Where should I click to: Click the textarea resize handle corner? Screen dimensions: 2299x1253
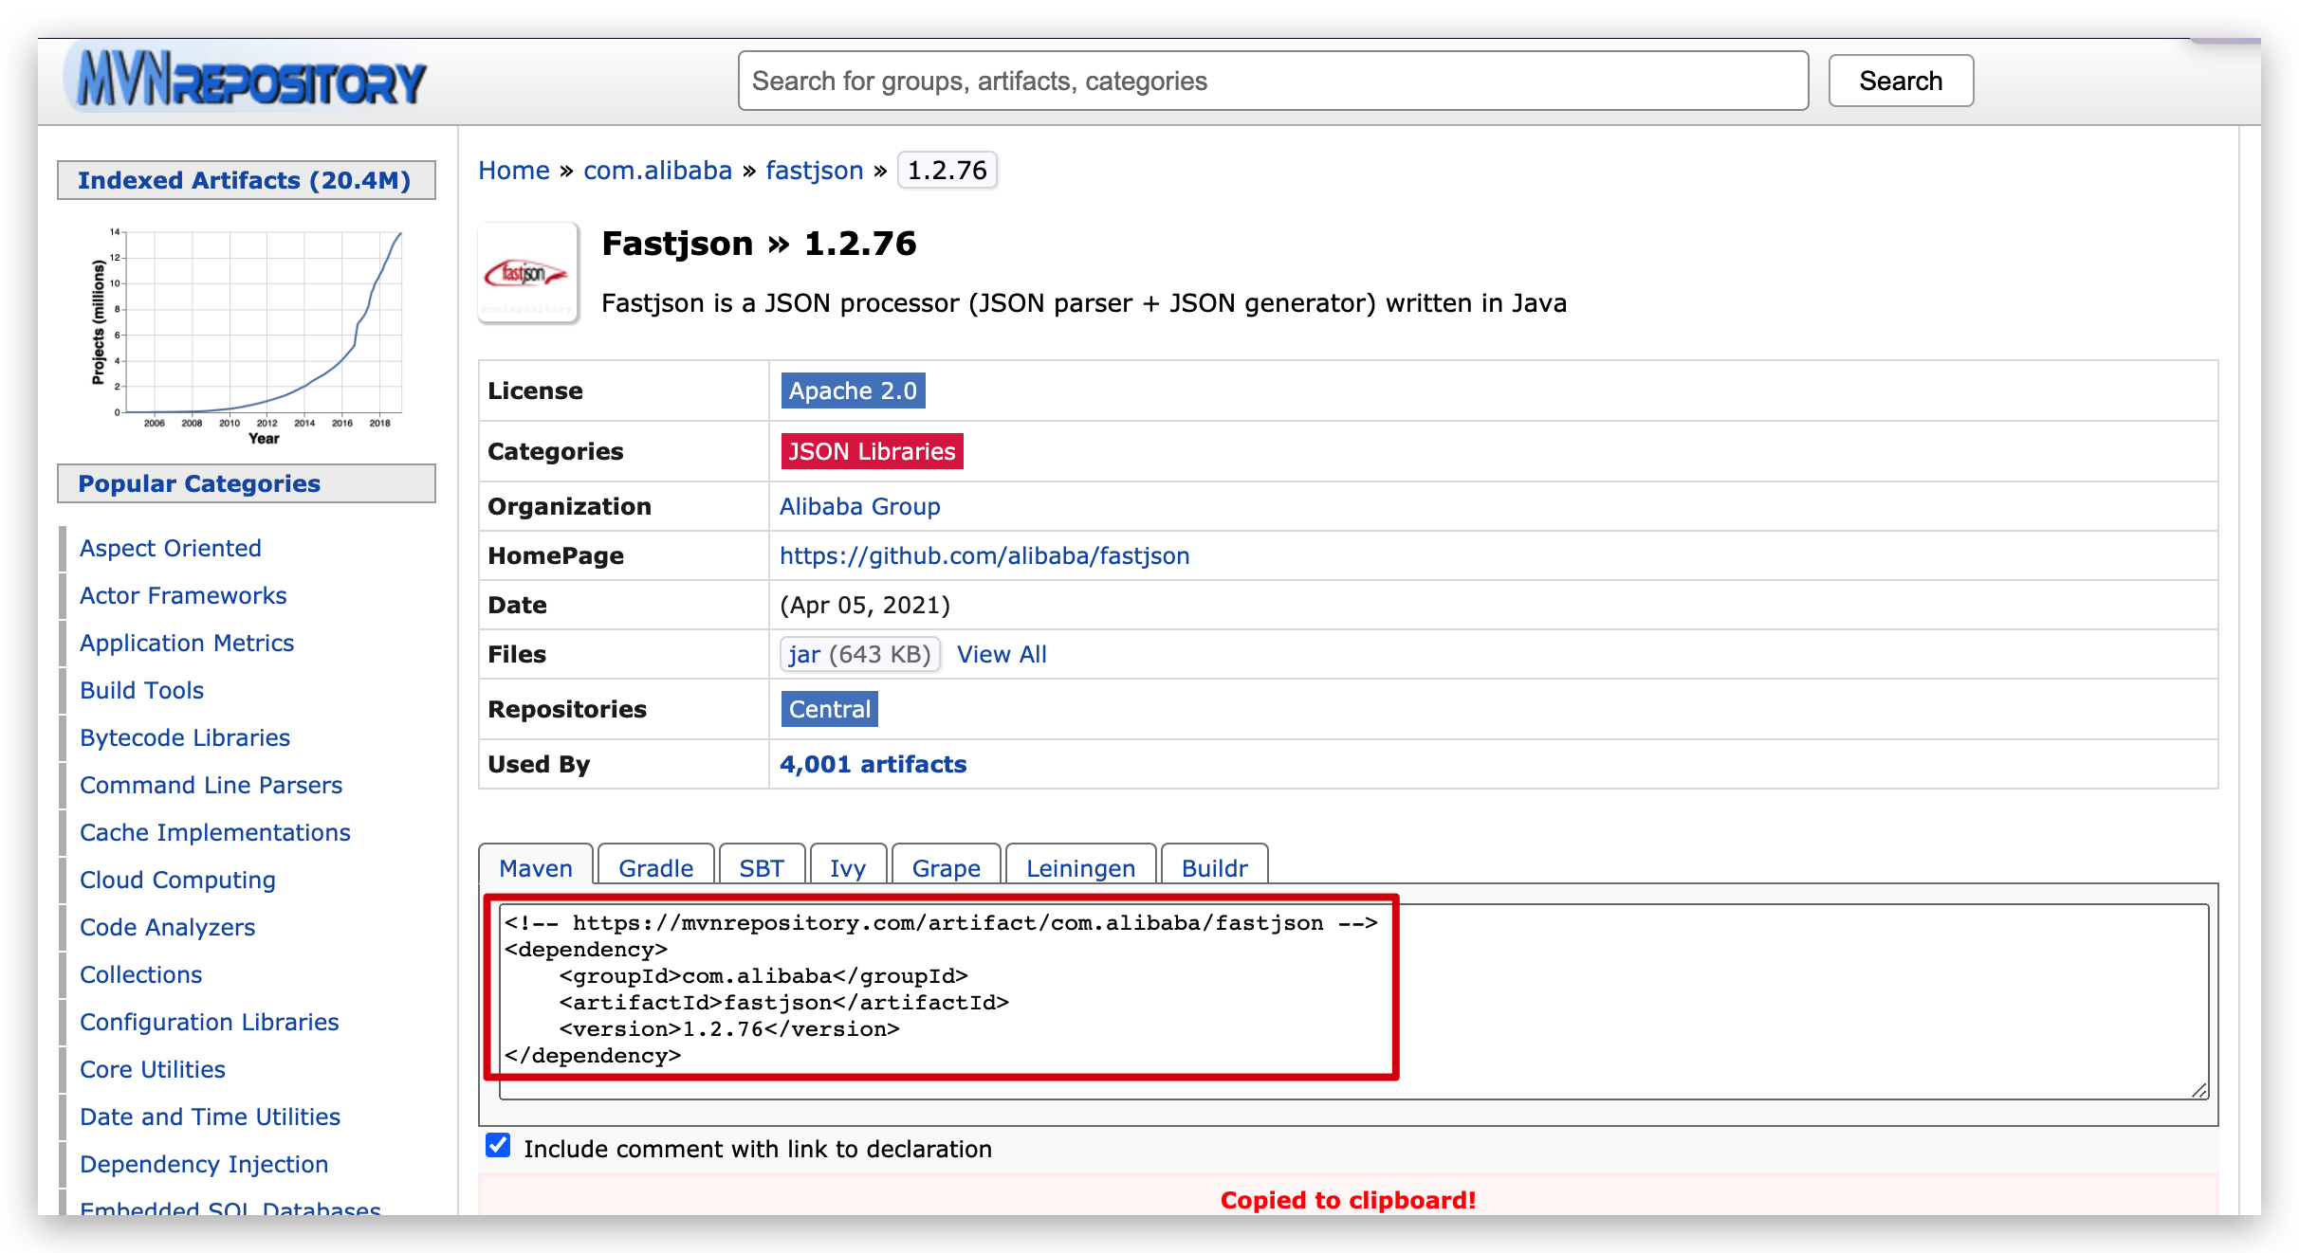click(2200, 1091)
